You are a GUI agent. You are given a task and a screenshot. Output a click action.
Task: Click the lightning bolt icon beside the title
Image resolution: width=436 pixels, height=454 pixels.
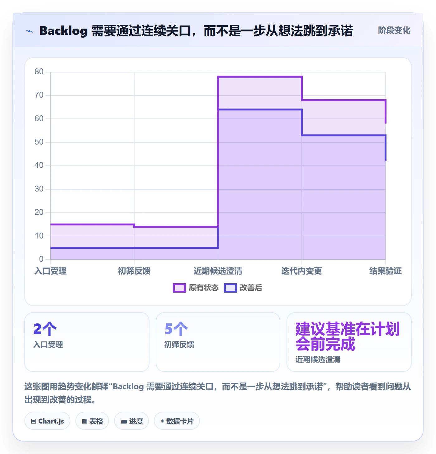(30, 31)
